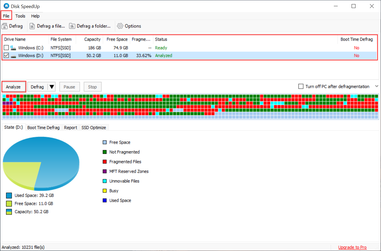Click the Pause button icon area

click(69, 87)
